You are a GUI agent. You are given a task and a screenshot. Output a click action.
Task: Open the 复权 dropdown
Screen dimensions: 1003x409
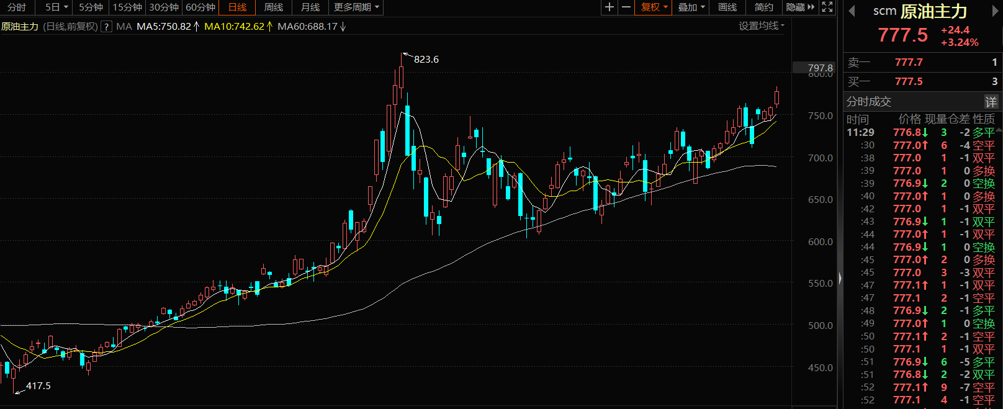[x=654, y=7]
